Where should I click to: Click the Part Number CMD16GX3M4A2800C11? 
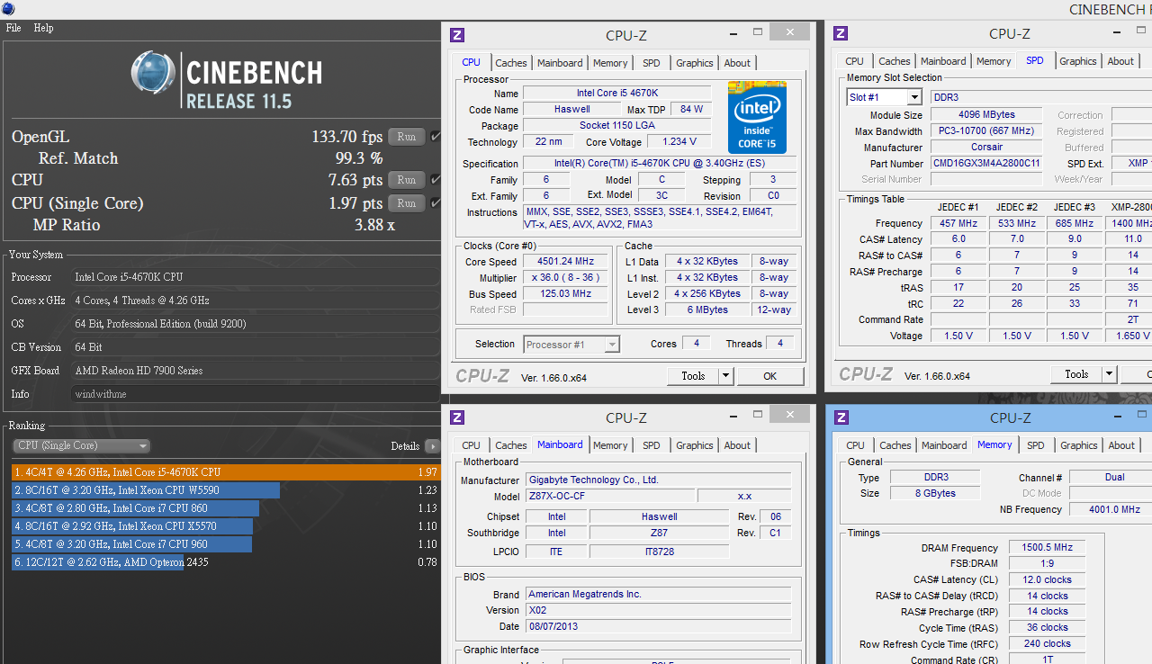tap(986, 164)
